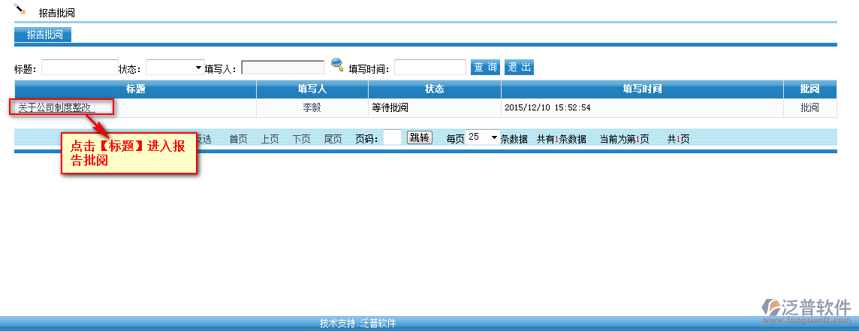Click the 填写时间 input field

pyautogui.click(x=430, y=68)
